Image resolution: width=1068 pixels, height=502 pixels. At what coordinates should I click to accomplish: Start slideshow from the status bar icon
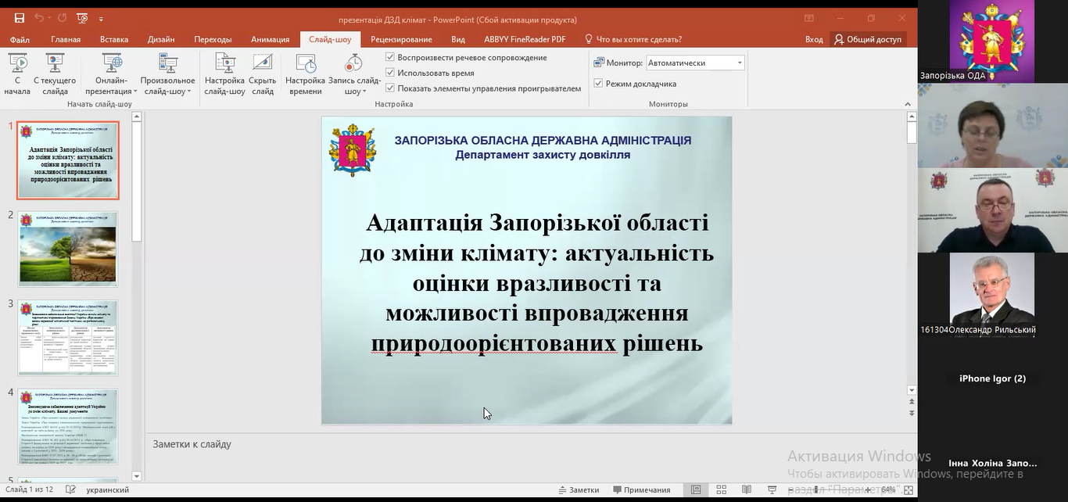772,489
